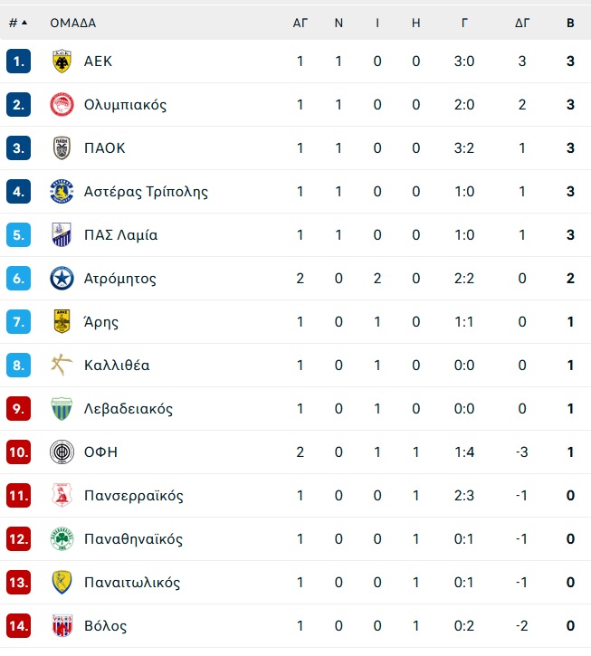Open the Λεβαδειακός team link
591x656 pixels.
[129, 409]
